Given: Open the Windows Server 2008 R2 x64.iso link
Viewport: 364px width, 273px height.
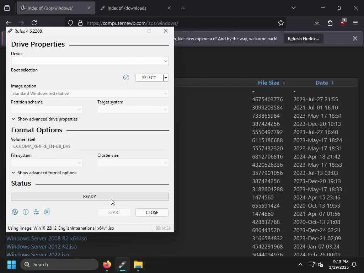Looking at the screenshot, I should tap(47, 239).
